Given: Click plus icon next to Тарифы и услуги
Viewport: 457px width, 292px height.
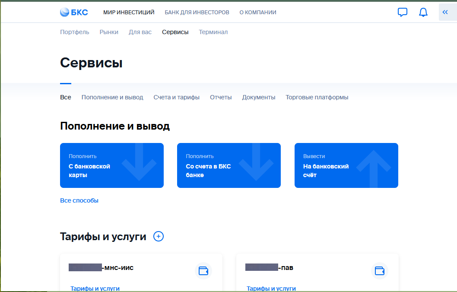Looking at the screenshot, I should point(159,236).
